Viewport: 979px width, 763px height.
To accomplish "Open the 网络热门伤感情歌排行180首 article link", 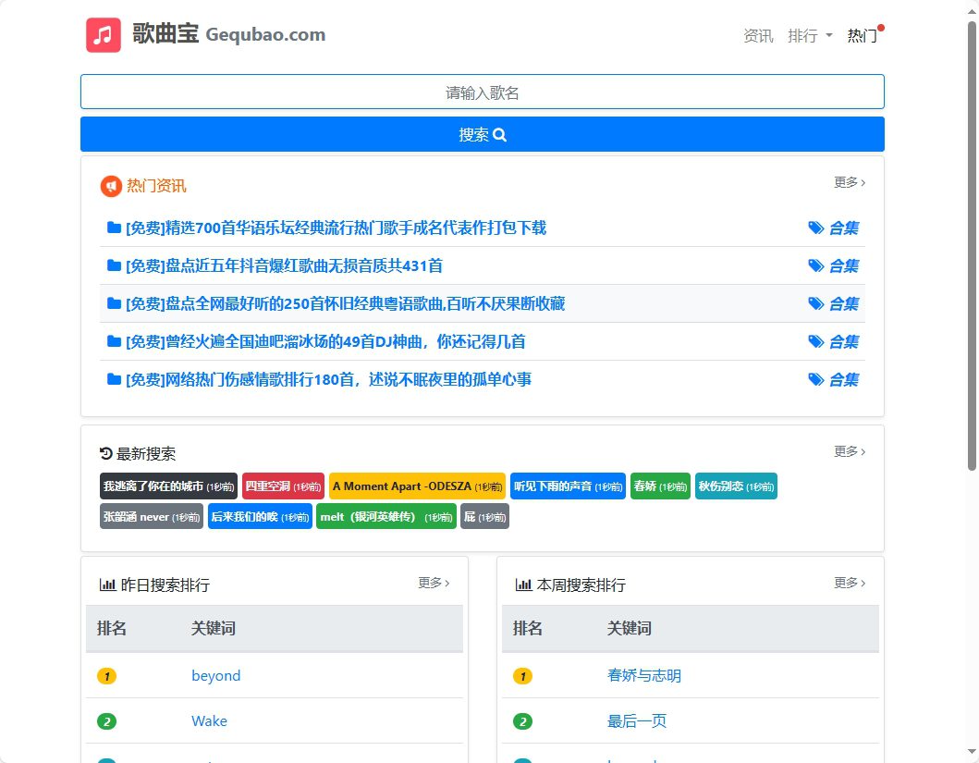I will coord(328,379).
